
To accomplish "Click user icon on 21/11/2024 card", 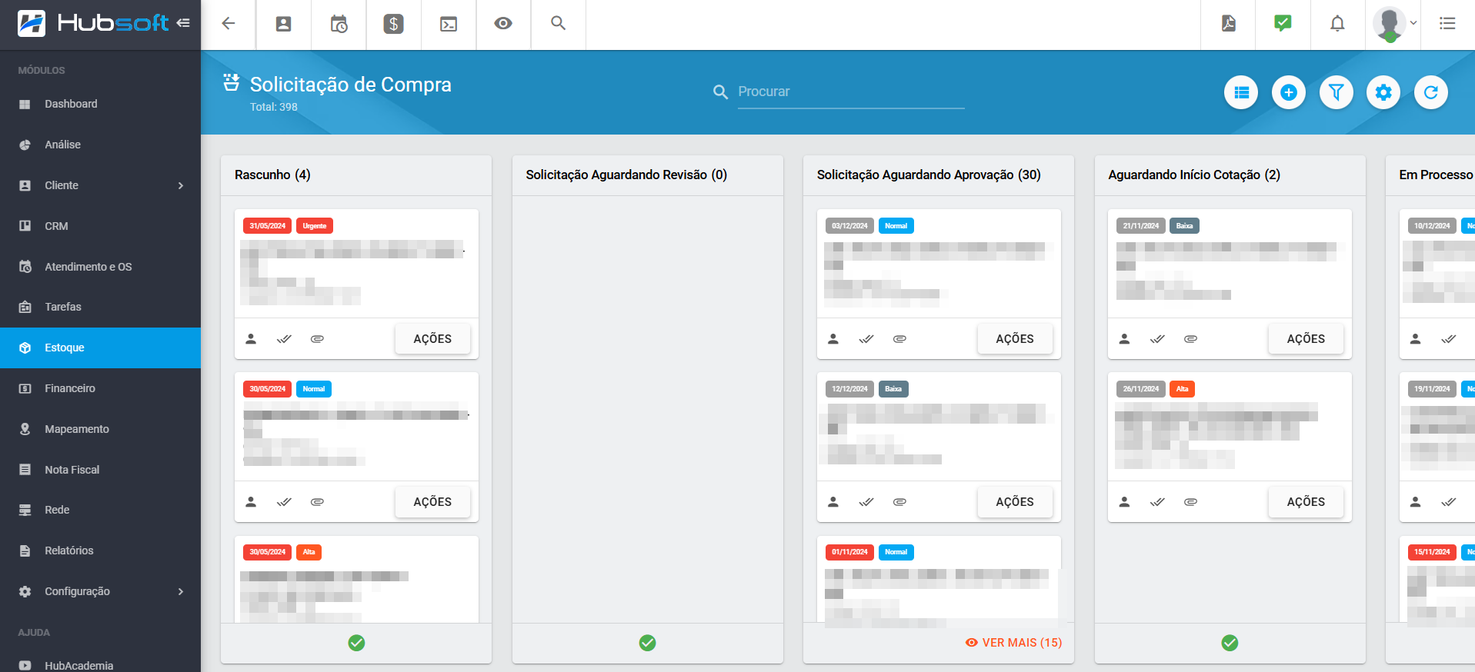I will coord(1124,339).
